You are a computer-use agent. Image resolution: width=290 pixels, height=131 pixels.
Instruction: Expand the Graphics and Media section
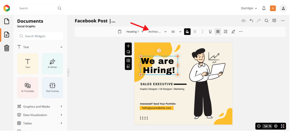(40, 107)
